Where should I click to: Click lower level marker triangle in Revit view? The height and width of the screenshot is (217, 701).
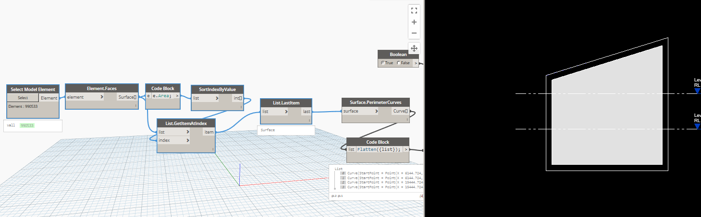click(x=697, y=126)
